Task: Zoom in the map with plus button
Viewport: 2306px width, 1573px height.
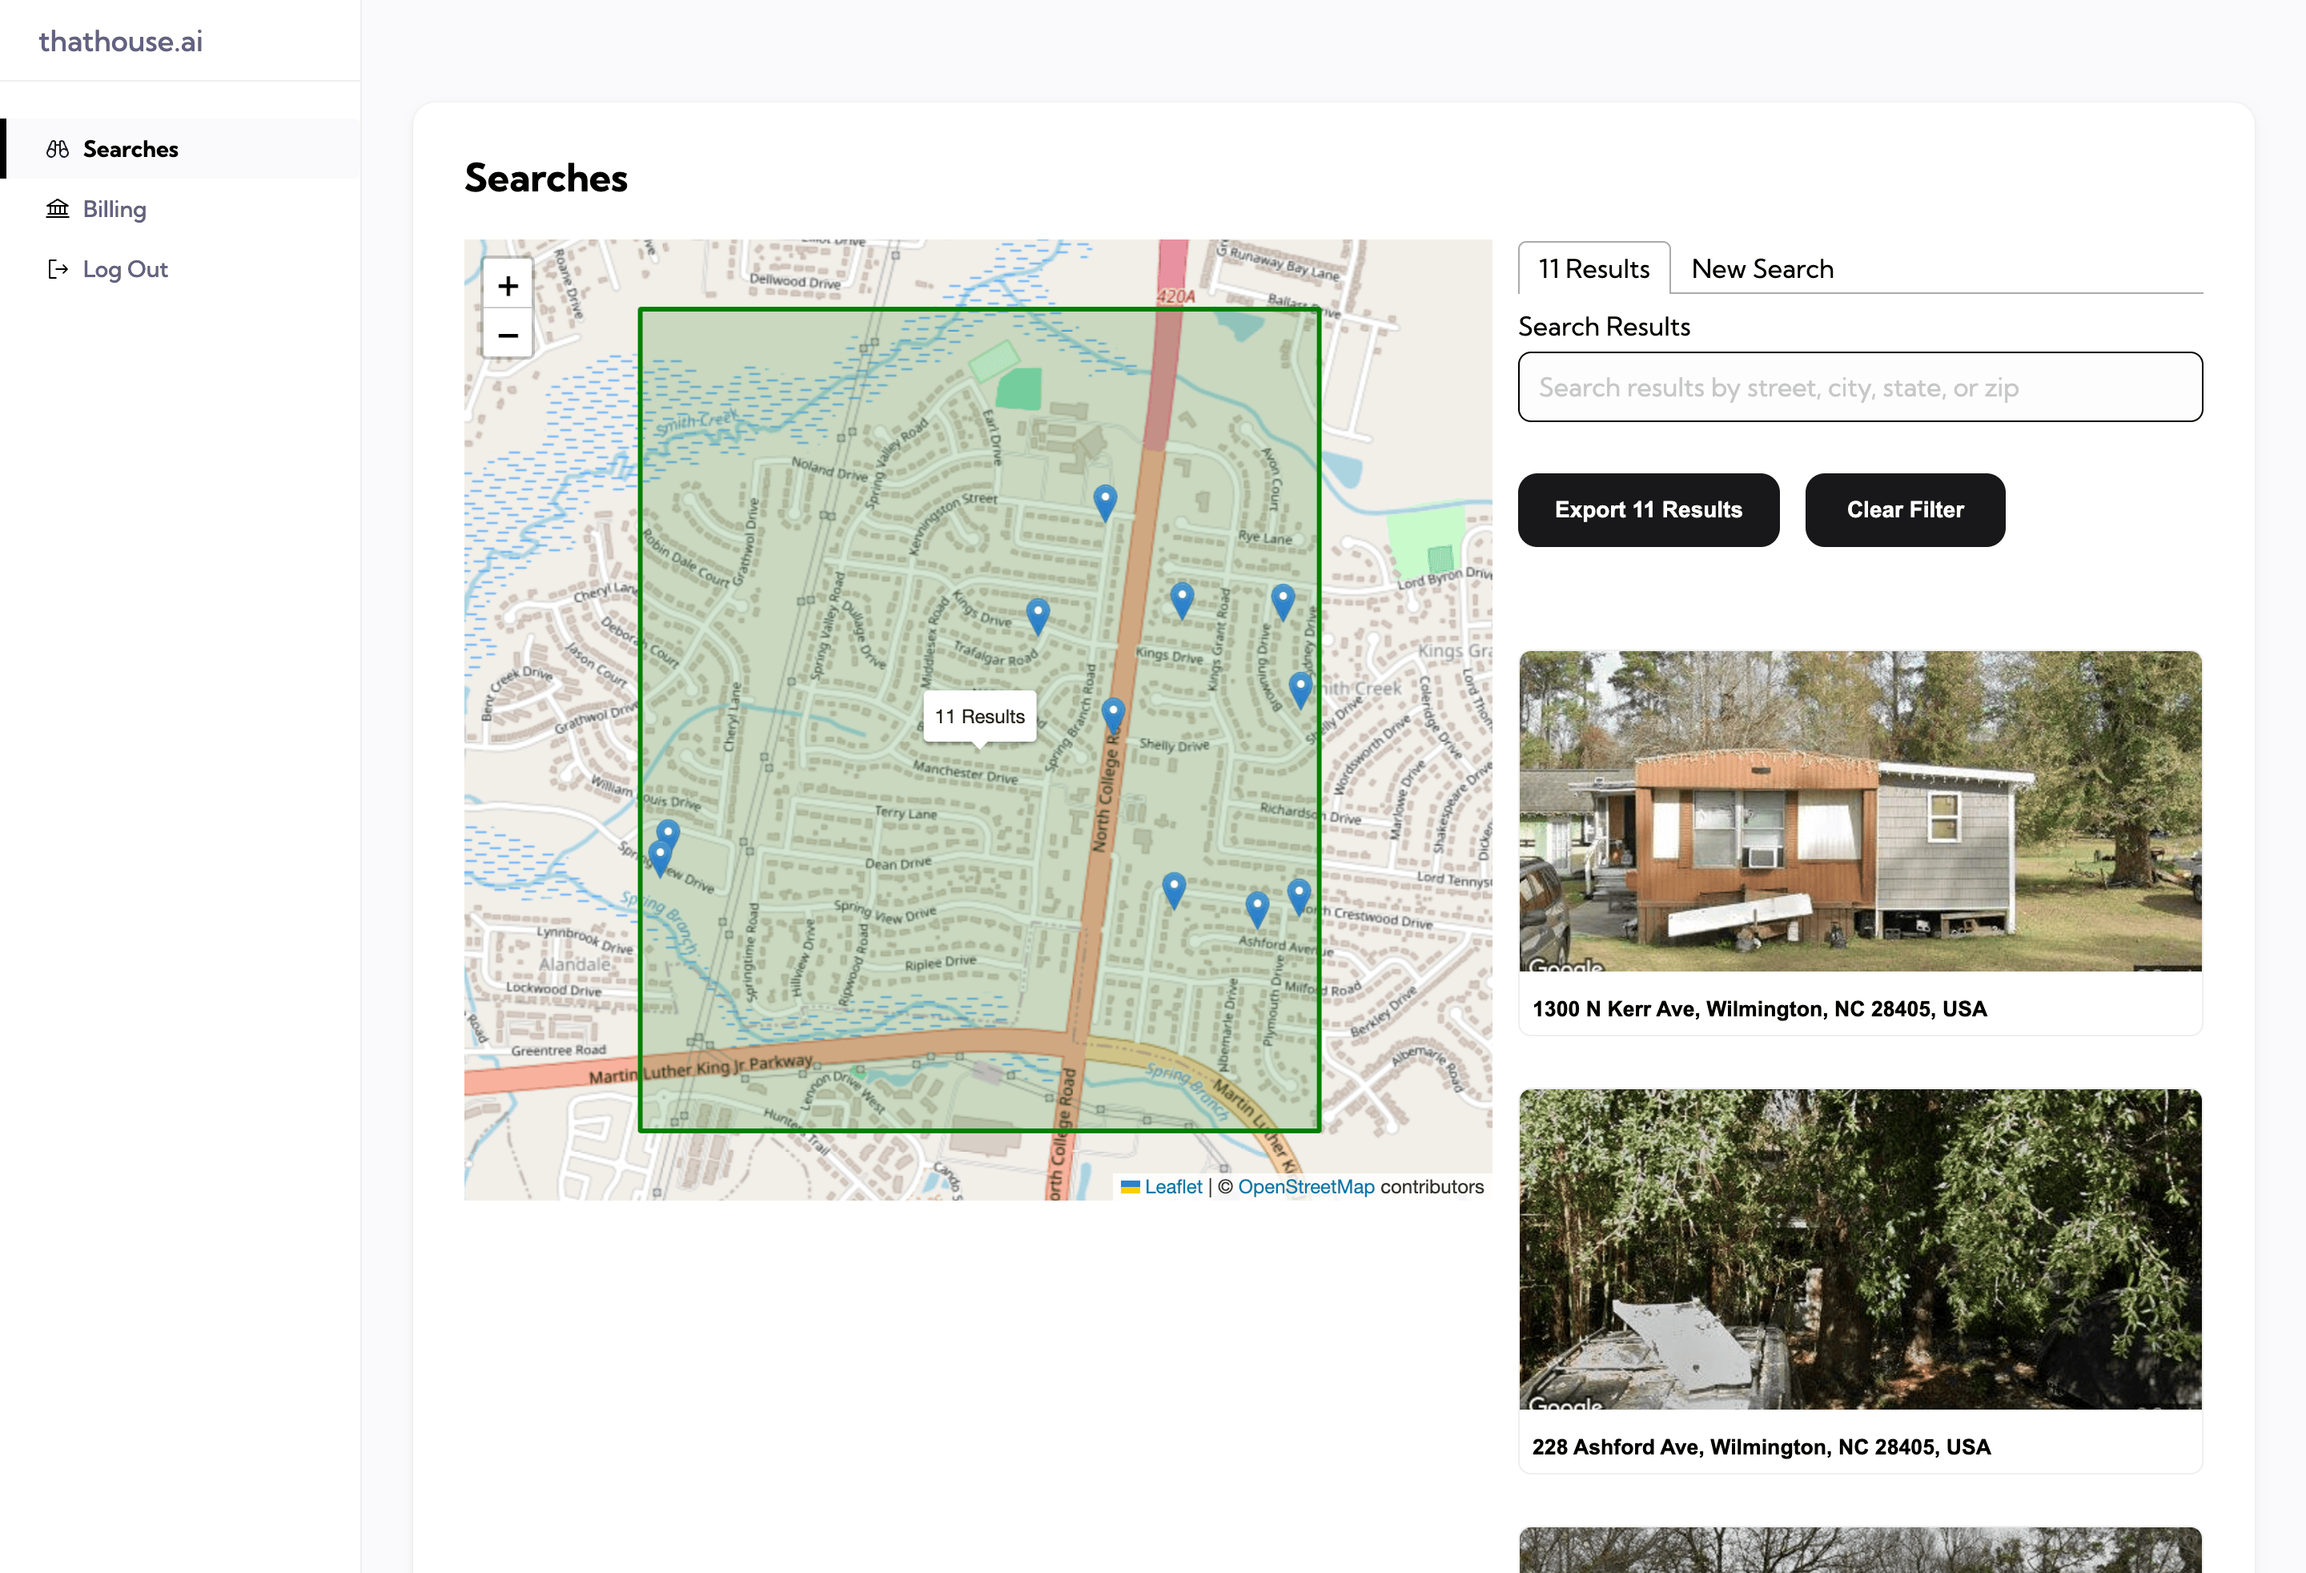Action: pos(508,286)
